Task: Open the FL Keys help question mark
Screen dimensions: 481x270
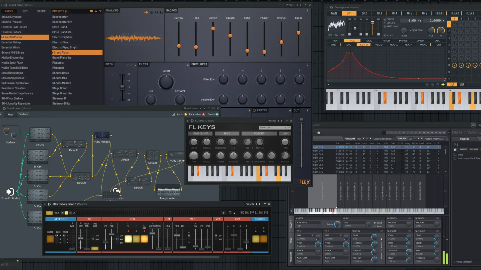Action: (289, 127)
